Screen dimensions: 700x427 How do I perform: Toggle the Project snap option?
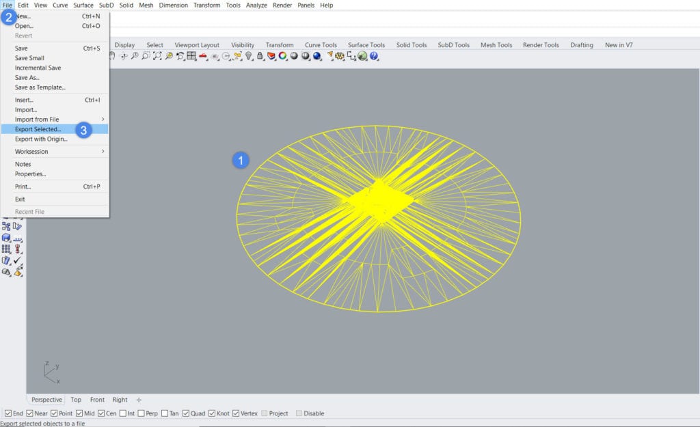[265, 413]
